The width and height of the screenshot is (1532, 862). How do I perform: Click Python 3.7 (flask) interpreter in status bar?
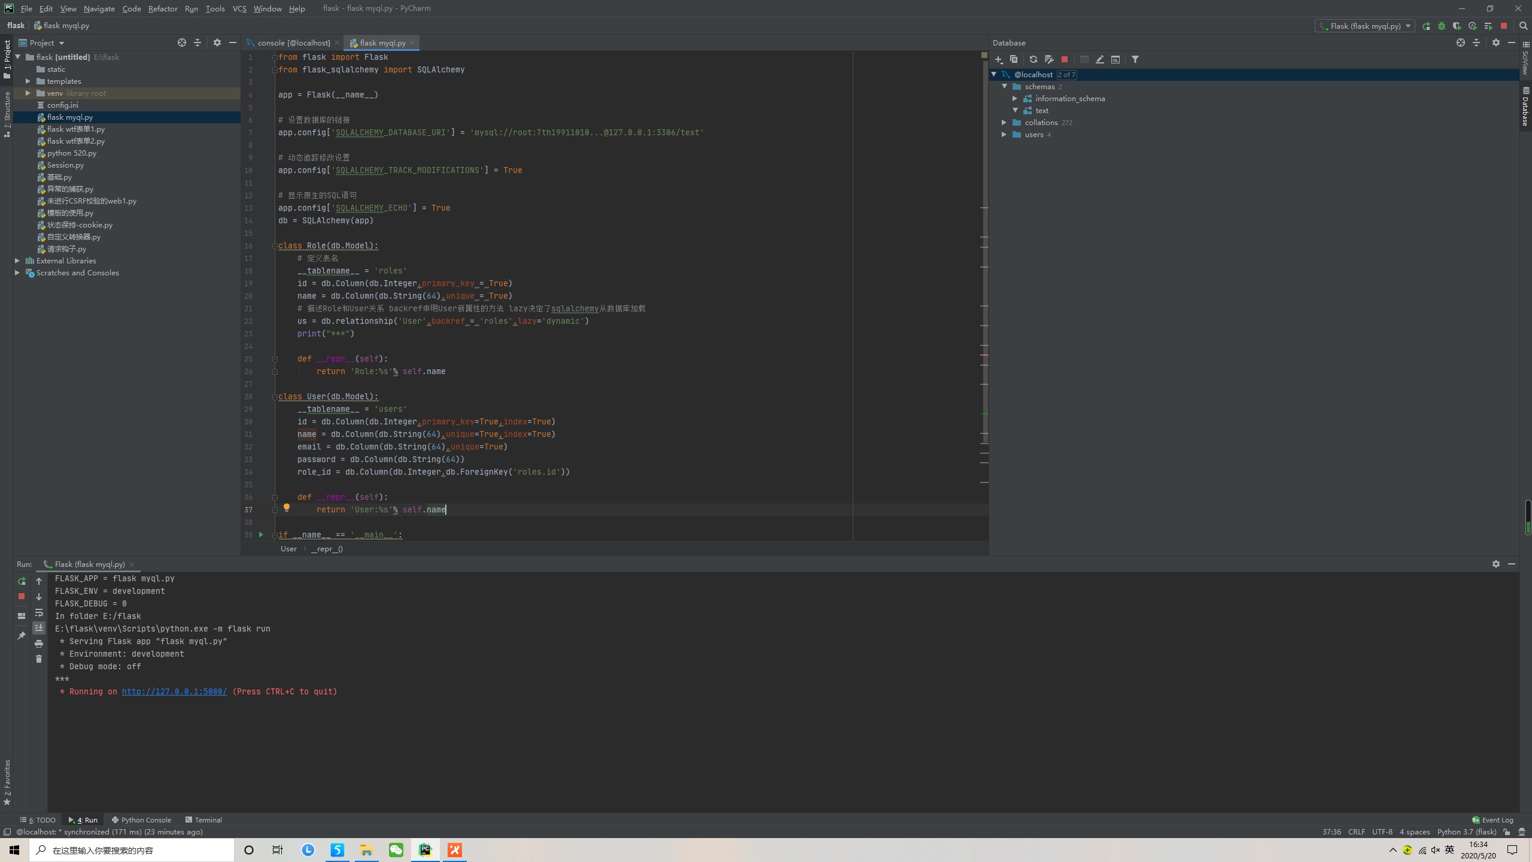pyautogui.click(x=1467, y=832)
